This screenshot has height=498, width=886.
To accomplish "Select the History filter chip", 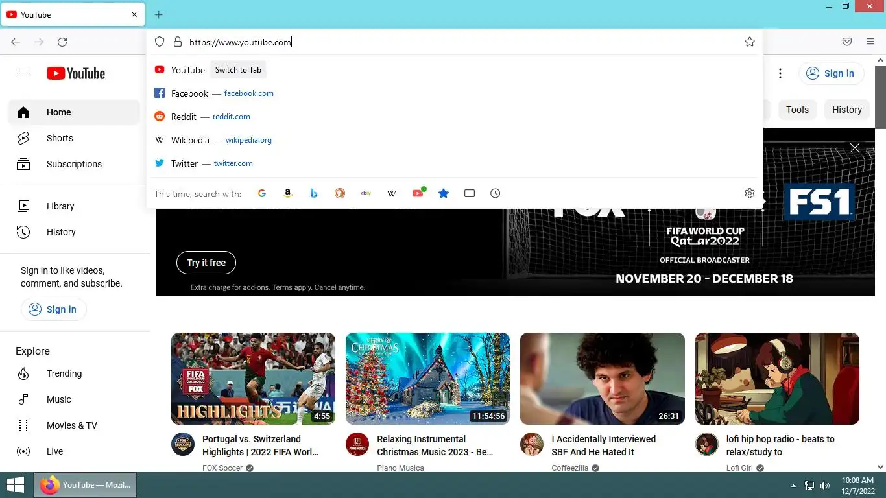I will point(847,110).
